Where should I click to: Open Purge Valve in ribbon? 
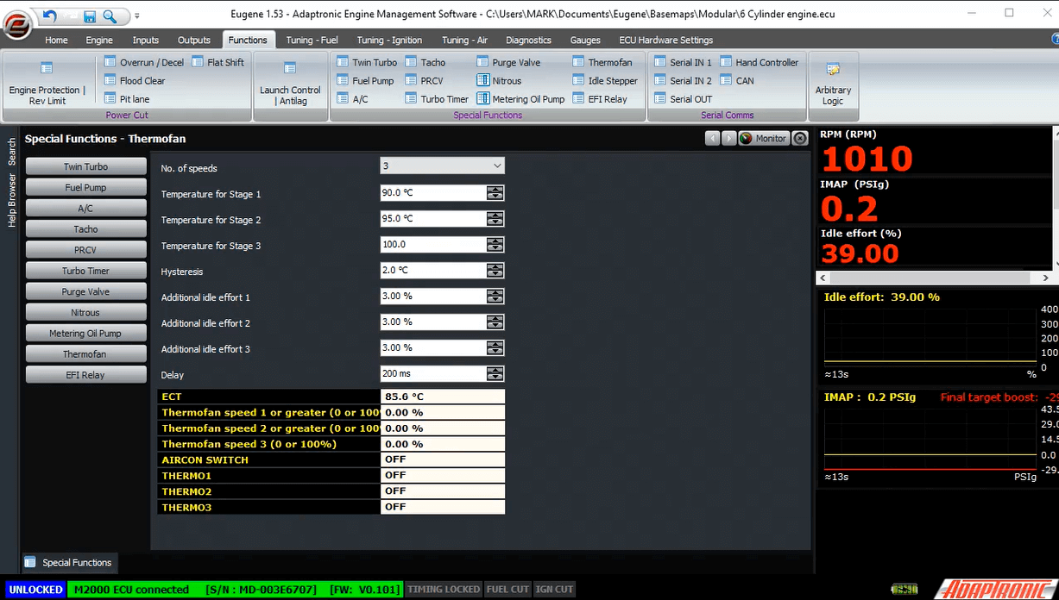[x=511, y=62]
